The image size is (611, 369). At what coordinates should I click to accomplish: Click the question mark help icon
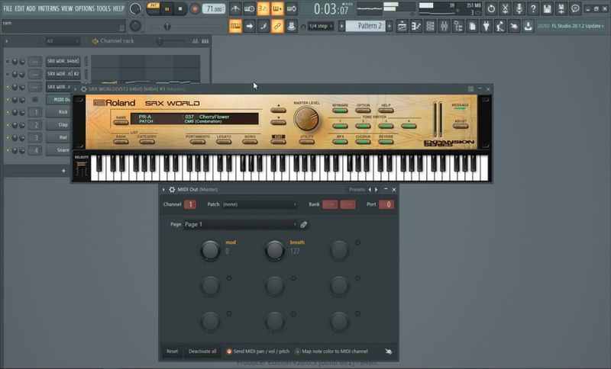click(x=533, y=8)
